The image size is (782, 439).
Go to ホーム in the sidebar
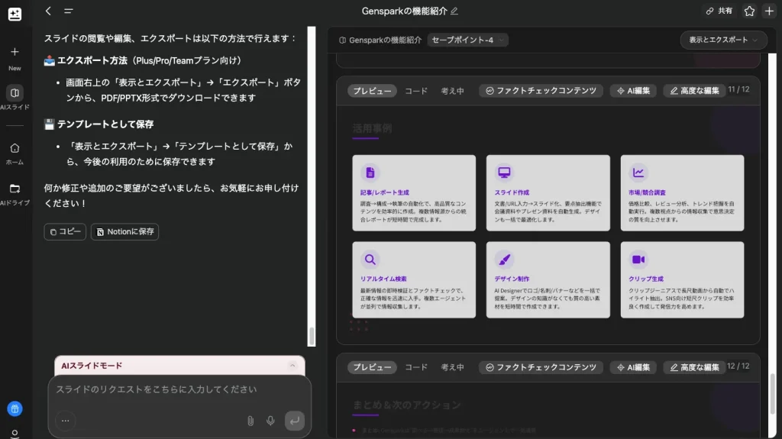click(x=15, y=153)
